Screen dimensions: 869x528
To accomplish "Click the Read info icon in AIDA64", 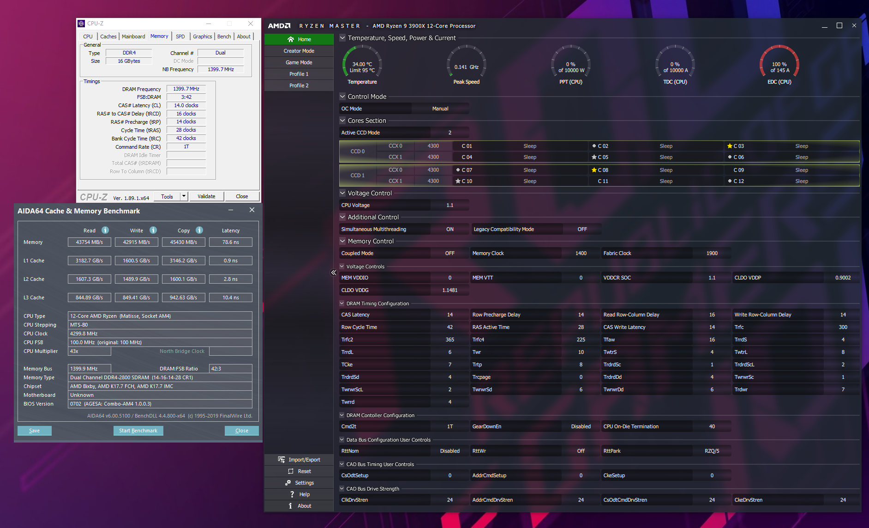I will [x=105, y=230].
